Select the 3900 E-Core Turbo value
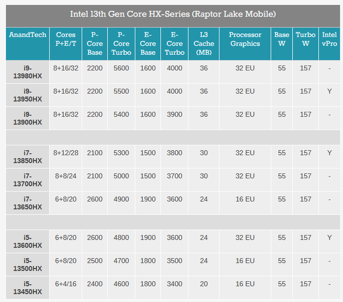343x302 pixels. point(174,114)
